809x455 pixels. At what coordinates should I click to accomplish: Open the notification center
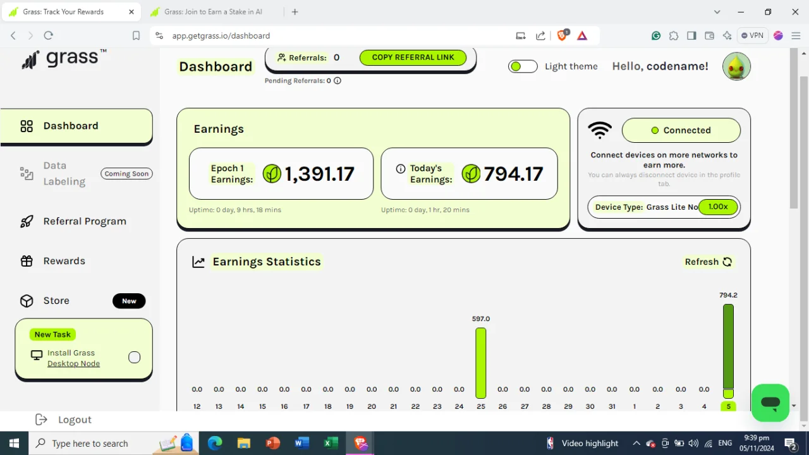tap(790, 444)
